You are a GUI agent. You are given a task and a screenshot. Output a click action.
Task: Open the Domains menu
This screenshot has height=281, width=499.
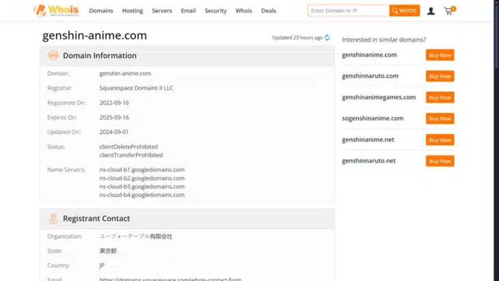(101, 11)
